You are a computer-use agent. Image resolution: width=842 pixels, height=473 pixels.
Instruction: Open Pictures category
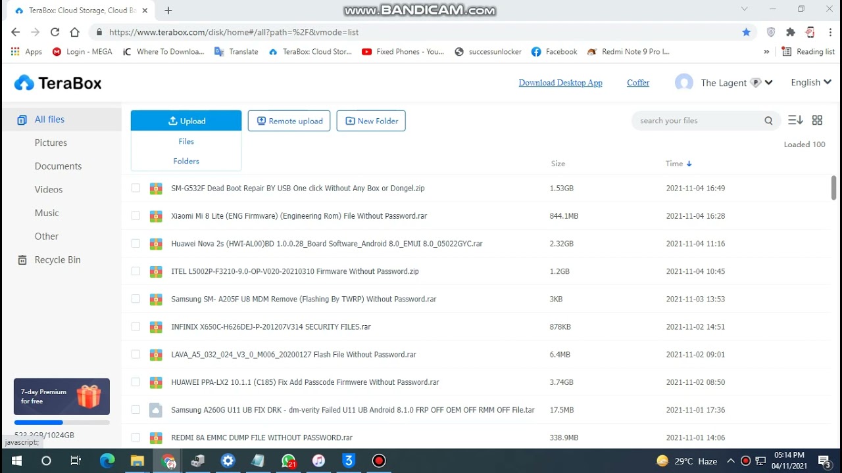coord(51,143)
